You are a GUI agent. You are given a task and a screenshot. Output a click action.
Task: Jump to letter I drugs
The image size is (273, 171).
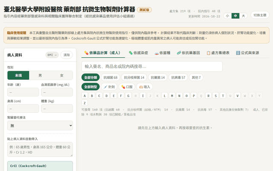point(143,96)
